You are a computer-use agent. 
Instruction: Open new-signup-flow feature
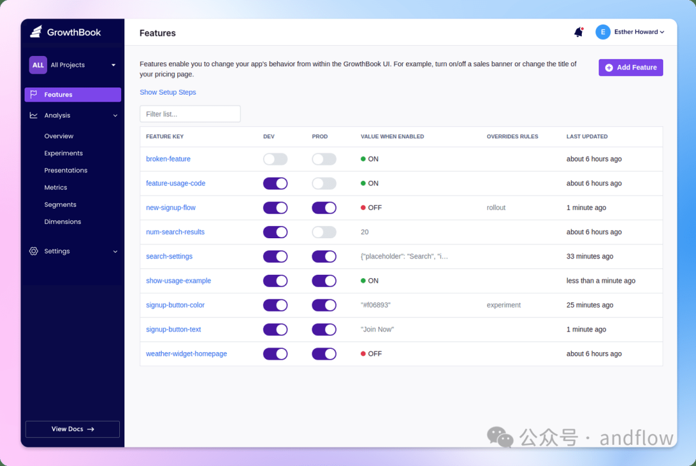[171, 207]
